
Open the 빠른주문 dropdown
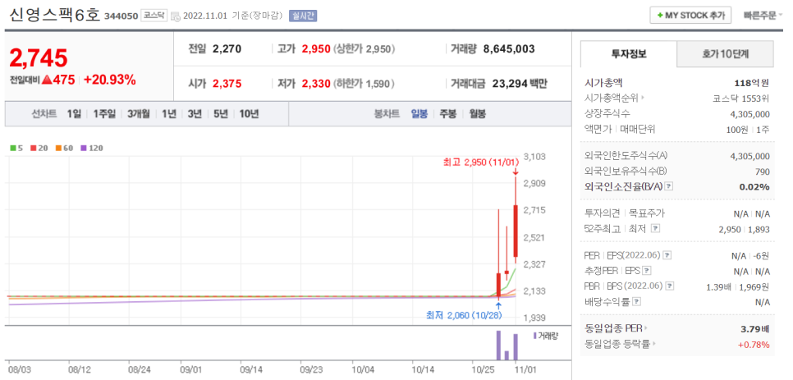point(762,15)
